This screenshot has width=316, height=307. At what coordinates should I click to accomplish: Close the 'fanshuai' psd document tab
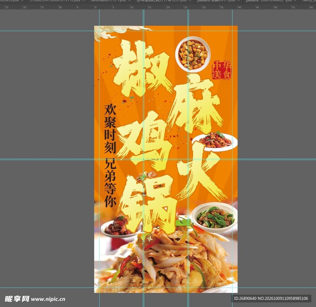pos(129,1)
